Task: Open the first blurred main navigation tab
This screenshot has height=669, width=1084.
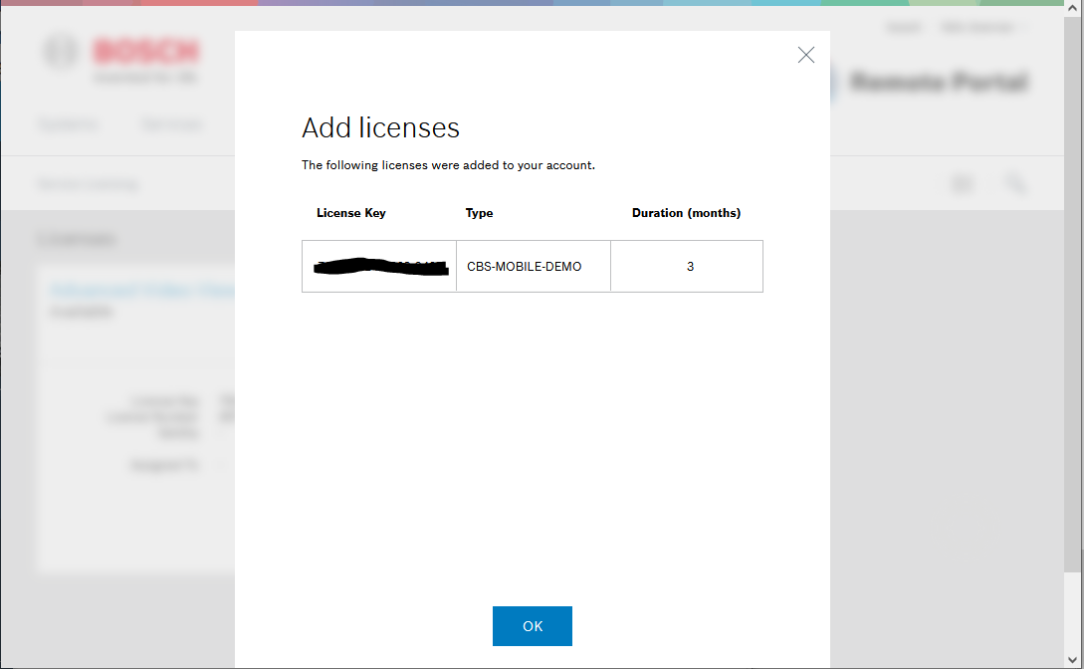Action: [68, 125]
